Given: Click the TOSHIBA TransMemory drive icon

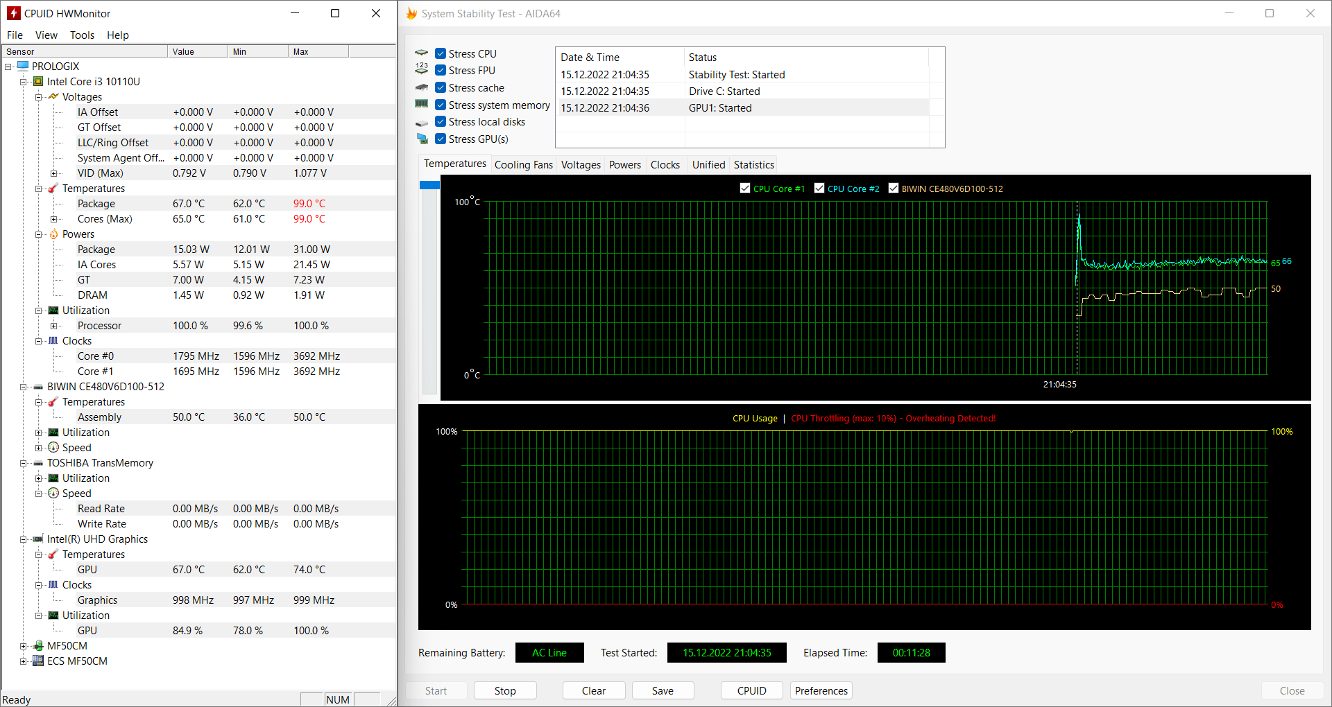Looking at the screenshot, I should click(x=39, y=463).
